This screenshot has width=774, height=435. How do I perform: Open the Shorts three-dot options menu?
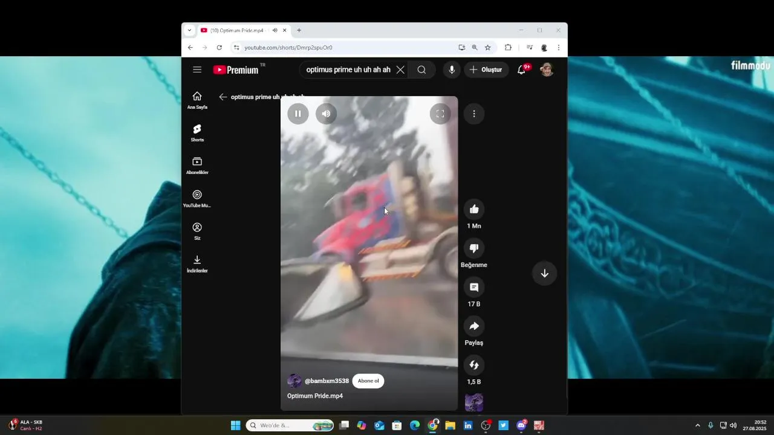(474, 114)
